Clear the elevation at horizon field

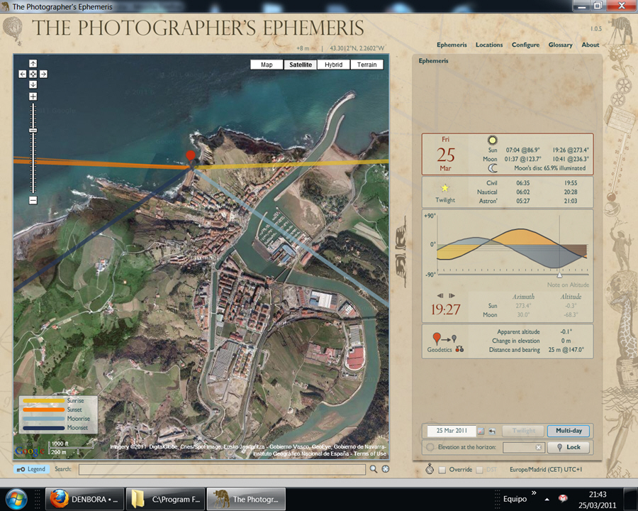point(538,447)
